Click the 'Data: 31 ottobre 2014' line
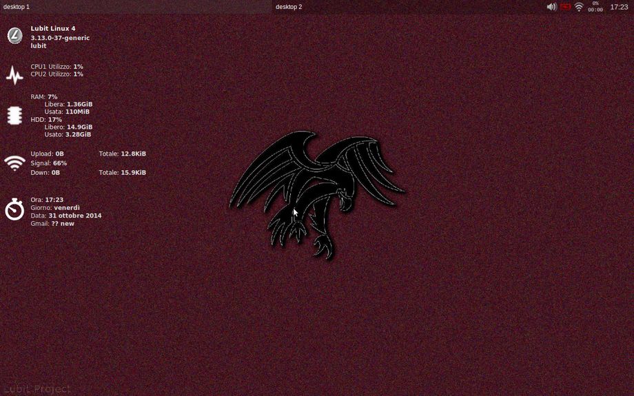This screenshot has height=396, width=634. tap(66, 216)
